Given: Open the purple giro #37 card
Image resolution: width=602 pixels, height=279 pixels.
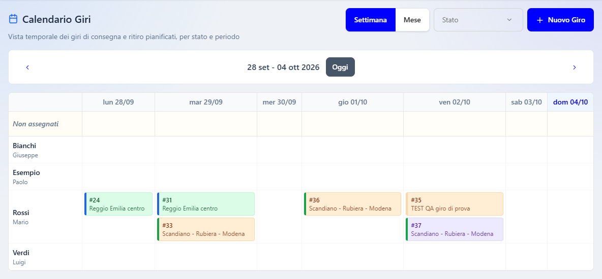Looking at the screenshot, I should (455, 229).
